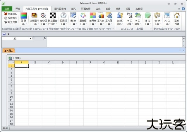Select column header B
This screenshot has height=132, width=187.
click(x=35, y=62)
